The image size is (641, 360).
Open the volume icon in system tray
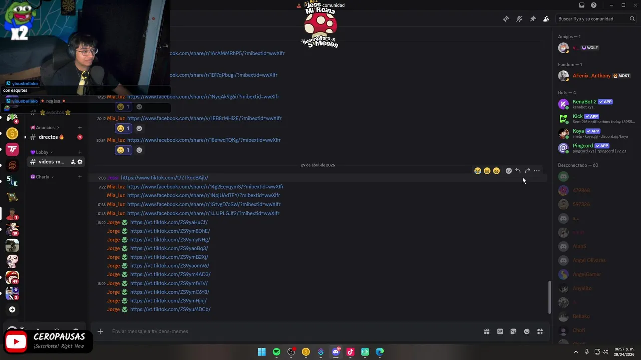pos(605,352)
